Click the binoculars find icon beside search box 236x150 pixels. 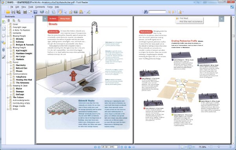tap(146, 12)
